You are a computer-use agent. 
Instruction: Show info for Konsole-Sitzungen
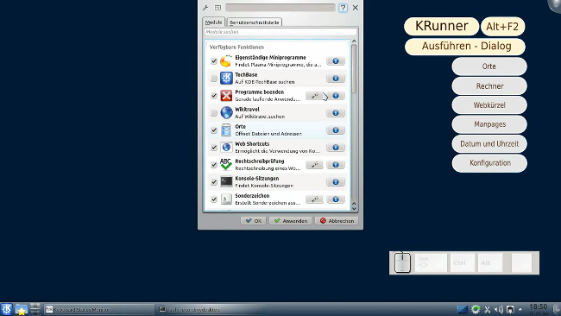pos(336,182)
